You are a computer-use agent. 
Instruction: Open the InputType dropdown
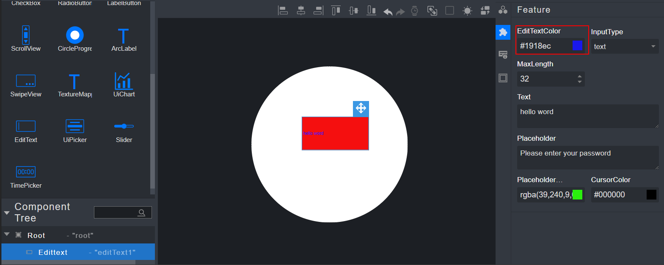(624, 46)
